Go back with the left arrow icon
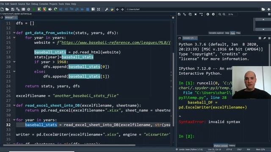The image size is (271, 152). click(x=117, y=9)
